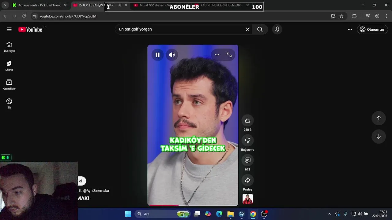Open the media control button in Chrome toolbar
Image resolution: width=392 pixels, height=220 pixels.
368,16
